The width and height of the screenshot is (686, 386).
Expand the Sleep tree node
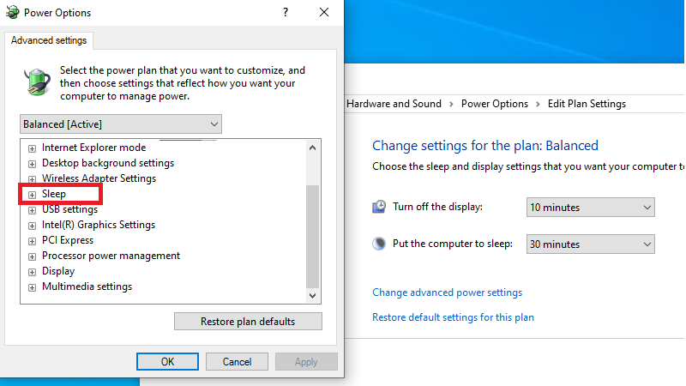pyautogui.click(x=32, y=195)
